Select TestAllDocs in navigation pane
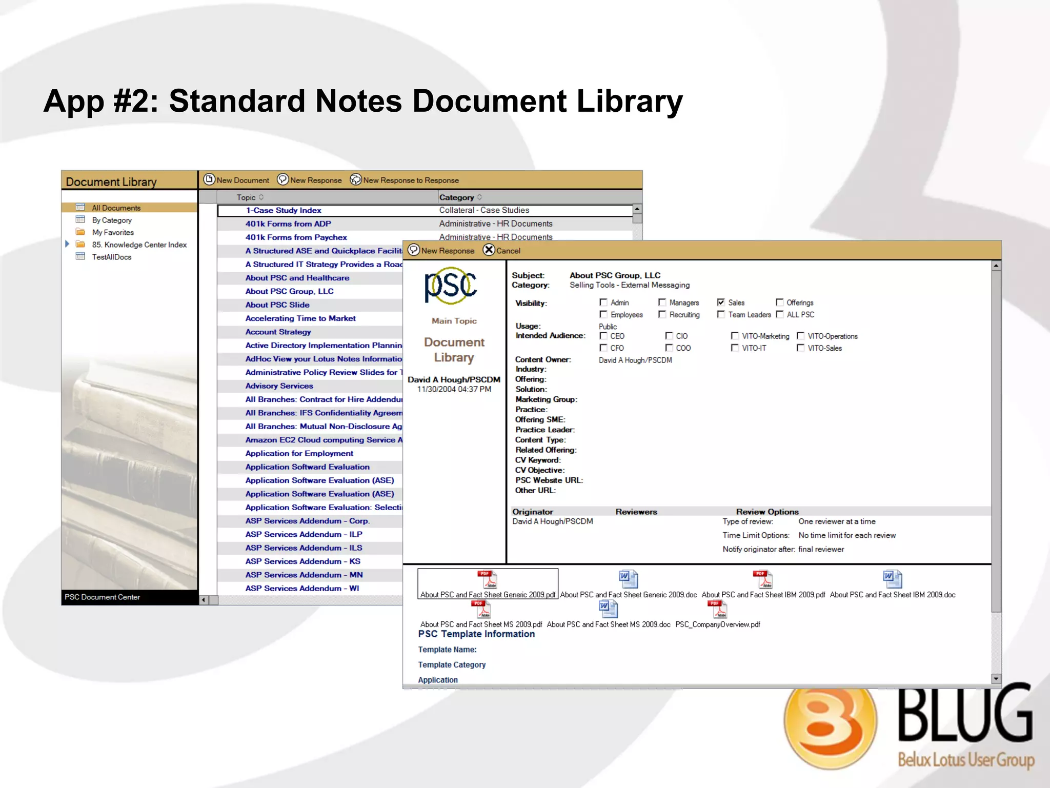1050x788 pixels. (112, 257)
